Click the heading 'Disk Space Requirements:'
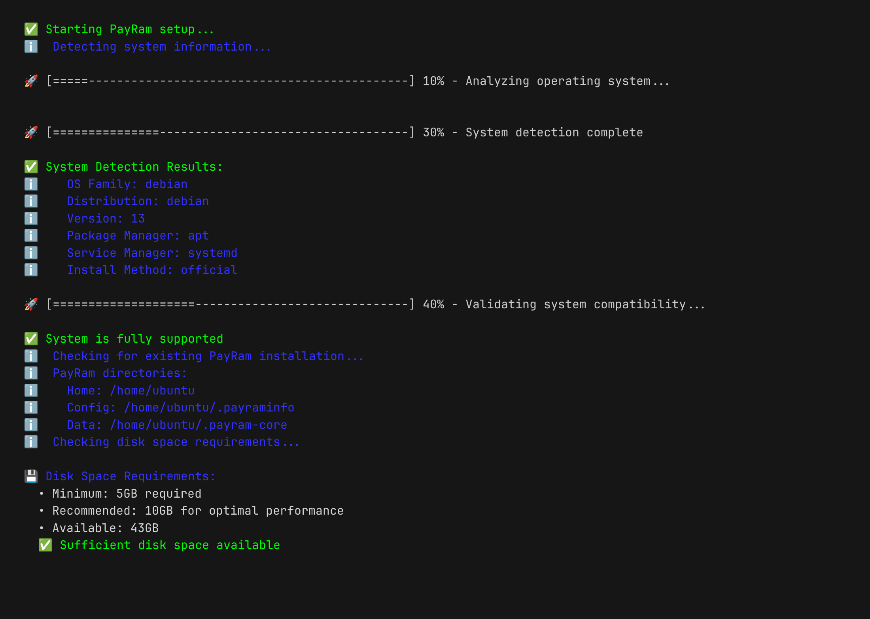This screenshot has height=619, width=870. pyautogui.click(x=130, y=476)
